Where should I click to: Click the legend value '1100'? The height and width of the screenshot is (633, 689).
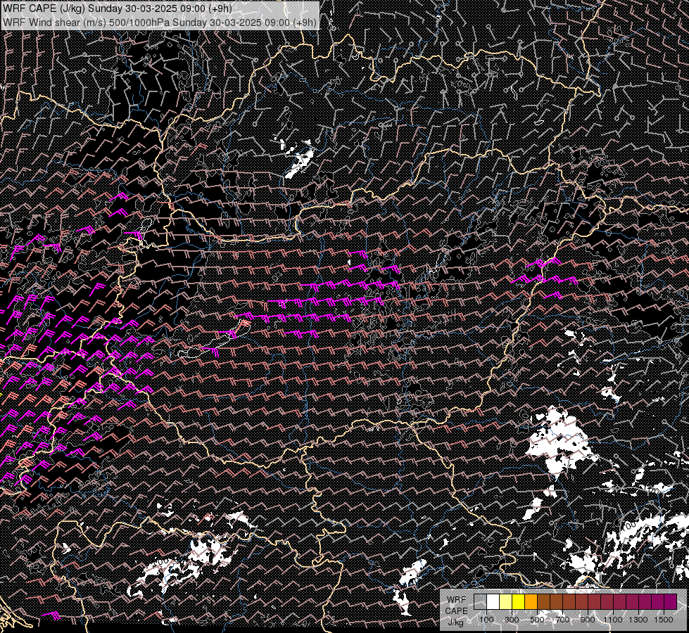(612, 620)
